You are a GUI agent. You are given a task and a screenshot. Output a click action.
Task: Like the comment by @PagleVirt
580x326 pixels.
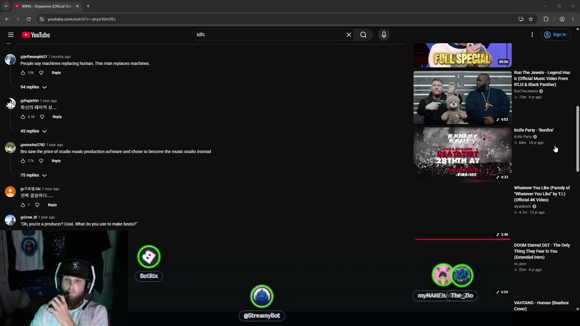pyautogui.click(x=23, y=117)
